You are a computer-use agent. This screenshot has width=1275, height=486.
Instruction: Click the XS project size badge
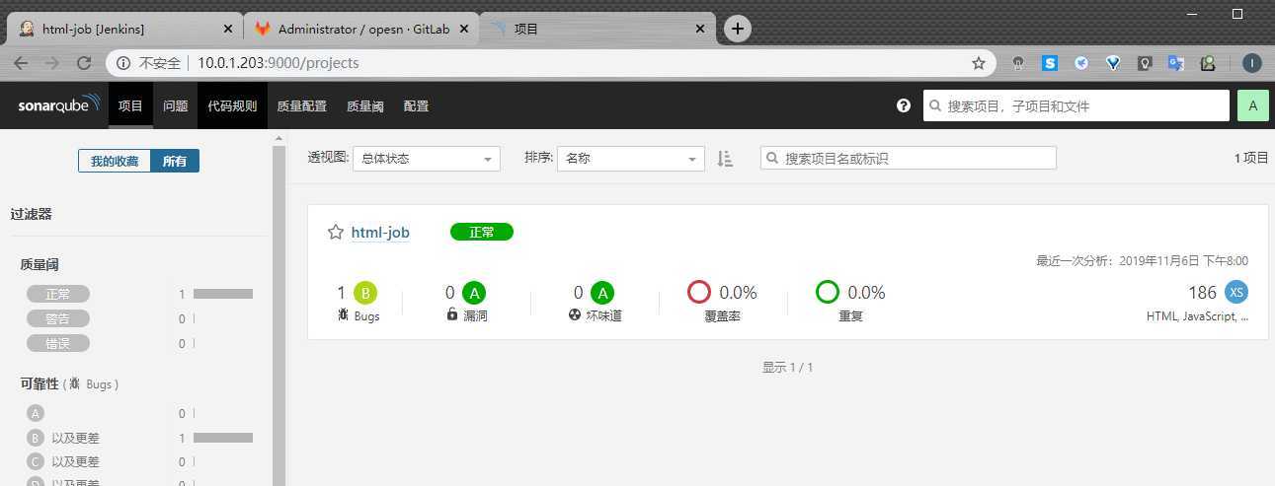tap(1236, 292)
